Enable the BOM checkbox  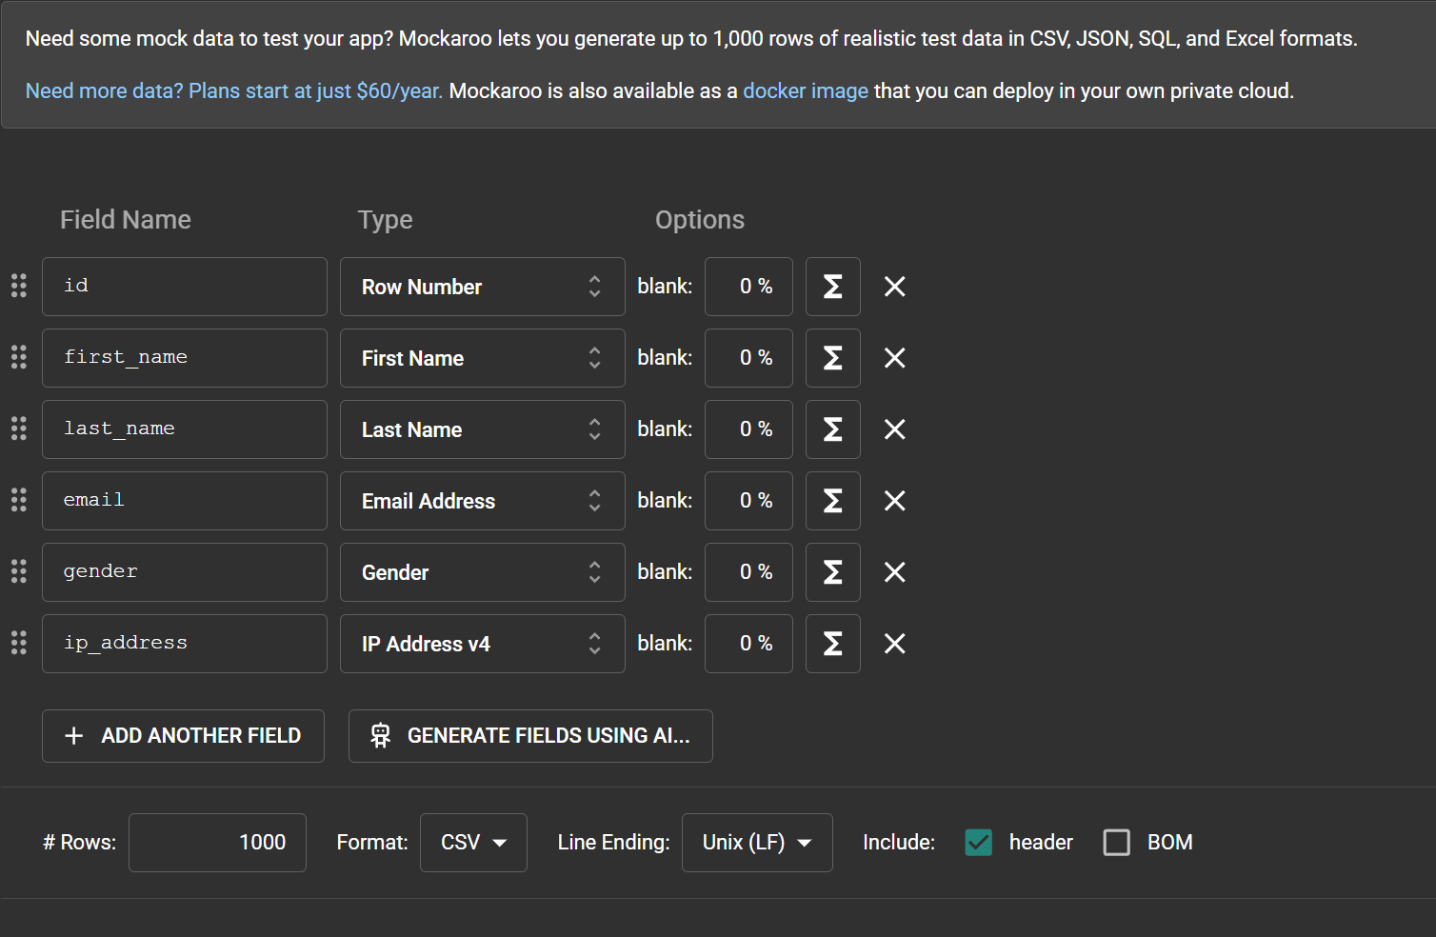click(x=1116, y=843)
